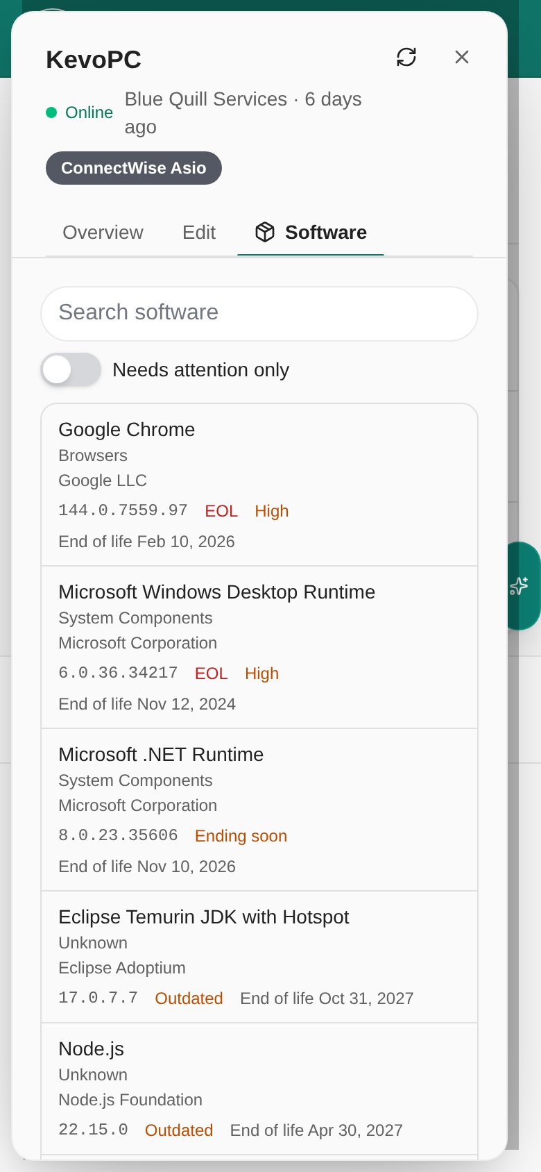The width and height of the screenshot is (541, 1172).
Task: Click the refresh icon beside KevoPC
Action: pos(406,57)
